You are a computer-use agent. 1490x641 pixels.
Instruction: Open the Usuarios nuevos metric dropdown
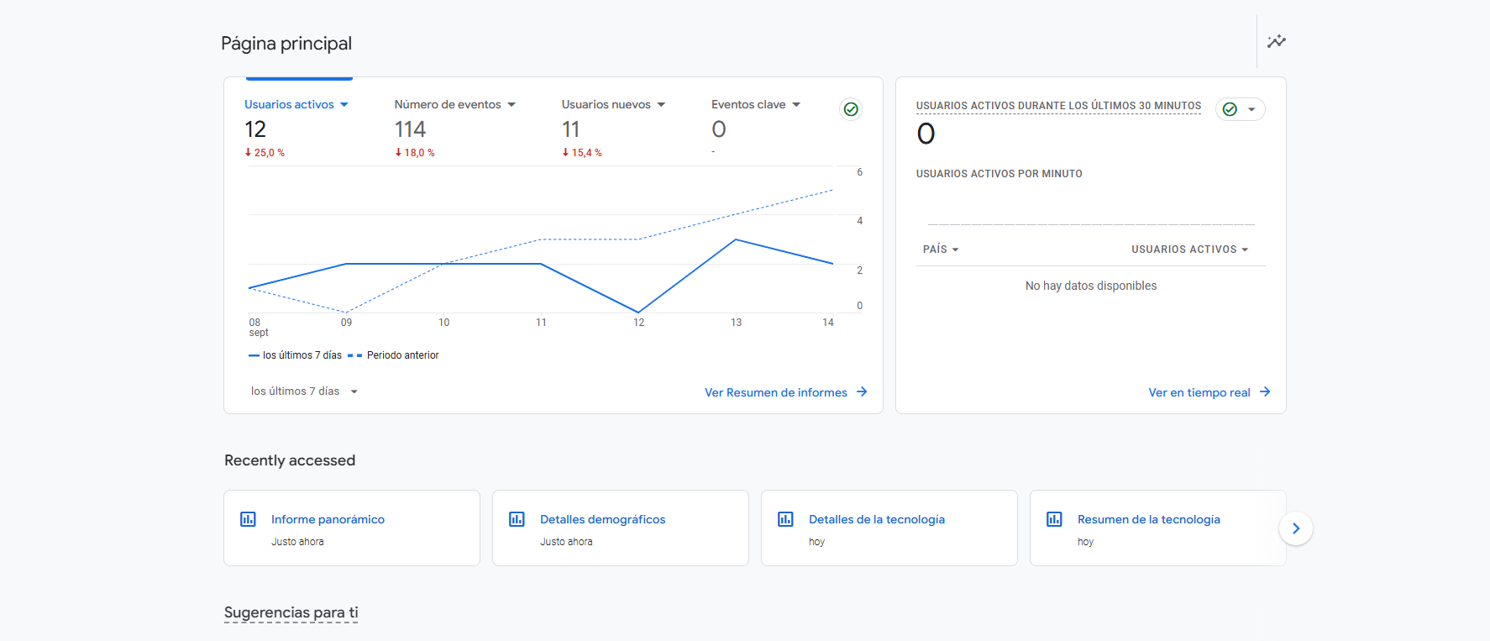[661, 105]
